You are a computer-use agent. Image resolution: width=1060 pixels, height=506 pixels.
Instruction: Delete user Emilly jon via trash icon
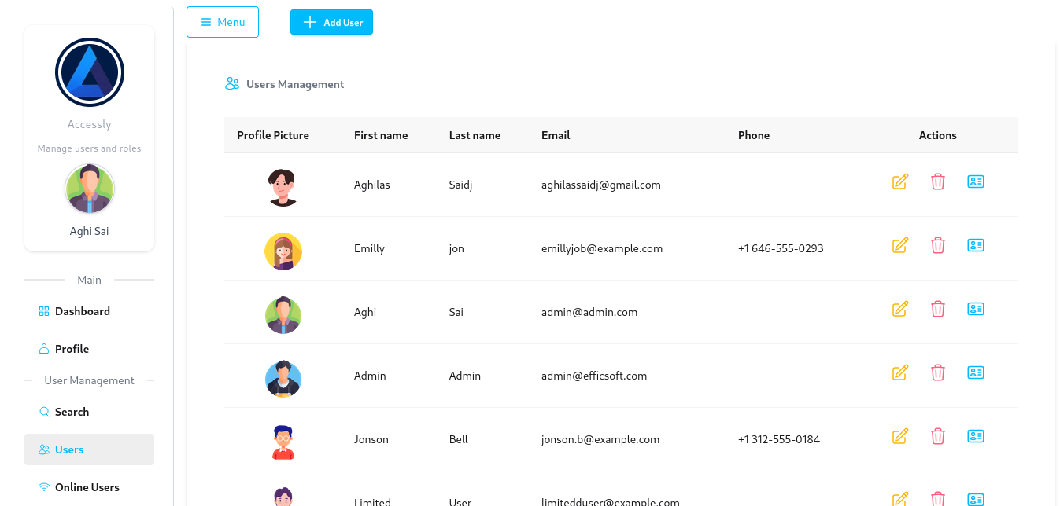[x=937, y=245]
